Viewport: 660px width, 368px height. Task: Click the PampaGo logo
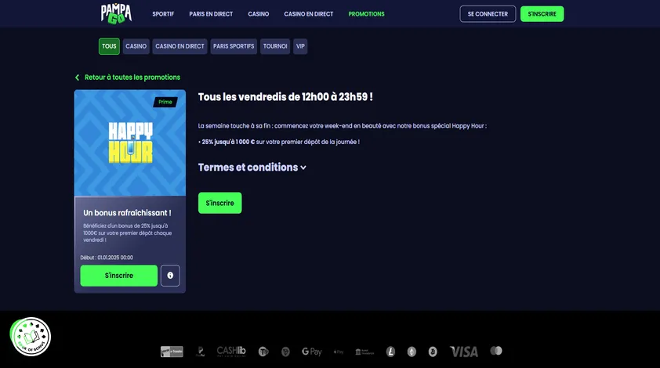point(116,13)
